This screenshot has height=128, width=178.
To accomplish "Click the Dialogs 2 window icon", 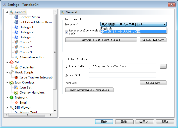I will coord(16,32).
